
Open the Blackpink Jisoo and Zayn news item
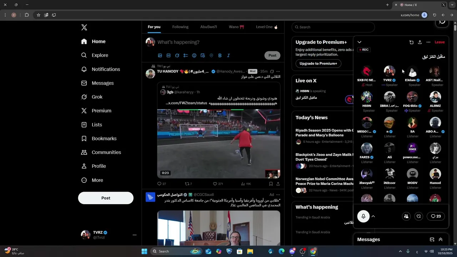324,157
